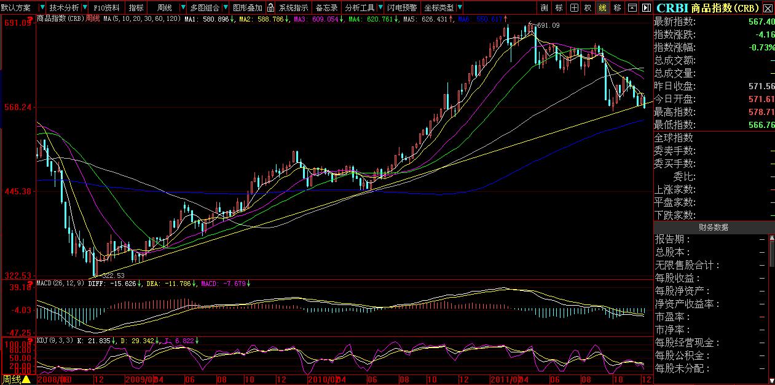Image resolution: width=775 pixels, height=385 pixels.
Task: Click the crosshair grid 田 icon
Action: point(574,8)
